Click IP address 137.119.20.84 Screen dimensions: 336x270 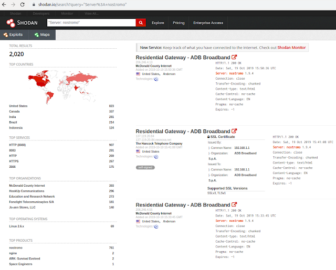coord(145,136)
